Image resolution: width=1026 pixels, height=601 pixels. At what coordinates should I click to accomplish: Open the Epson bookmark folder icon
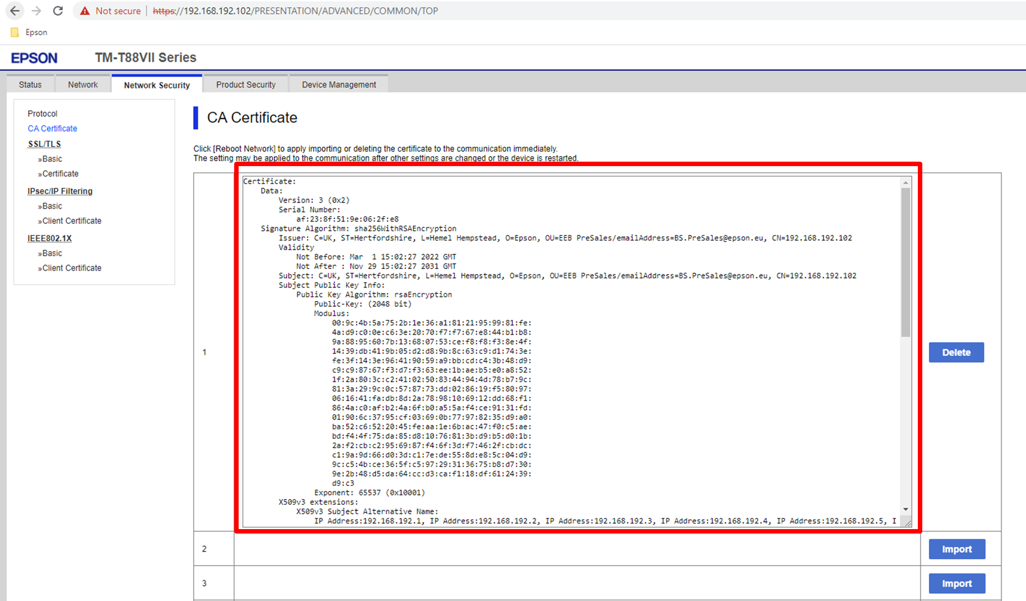[15, 32]
